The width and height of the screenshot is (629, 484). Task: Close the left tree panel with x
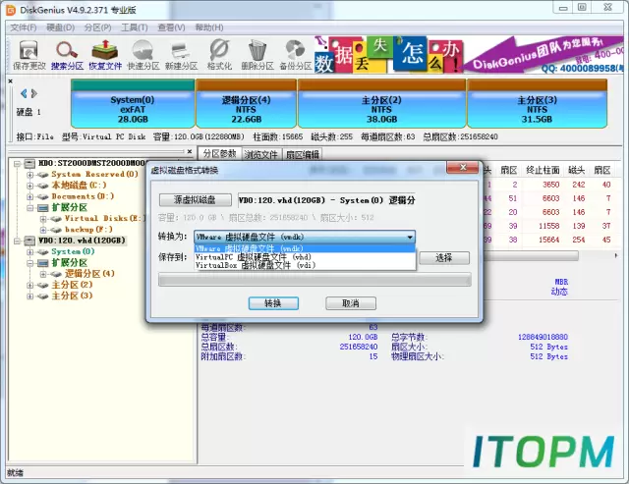[190, 151]
